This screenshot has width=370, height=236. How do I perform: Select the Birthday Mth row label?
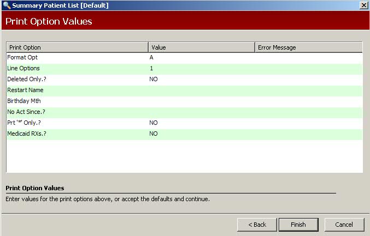(24, 101)
